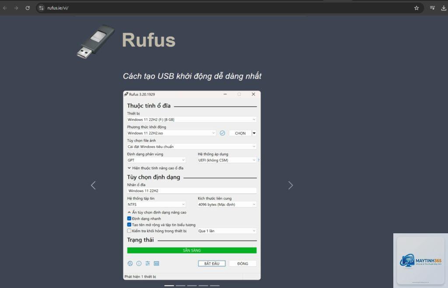This screenshot has width=448, height=288.
Task: Open the Kích thước liên cung dropdown
Action: tap(227, 204)
